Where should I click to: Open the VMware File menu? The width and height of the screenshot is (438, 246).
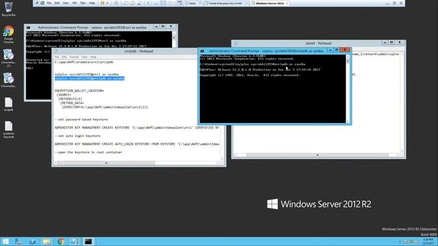pyautogui.click(x=49, y=3)
